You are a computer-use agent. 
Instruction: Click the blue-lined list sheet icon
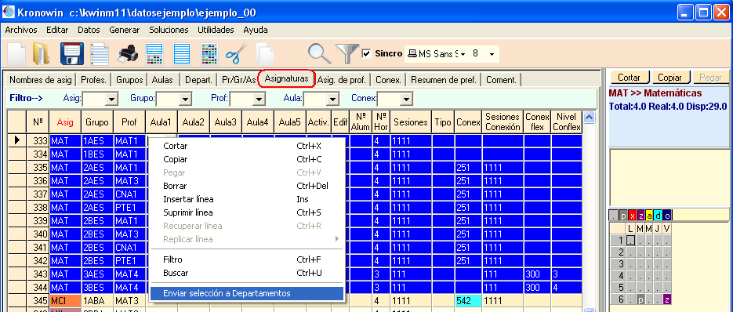click(182, 53)
